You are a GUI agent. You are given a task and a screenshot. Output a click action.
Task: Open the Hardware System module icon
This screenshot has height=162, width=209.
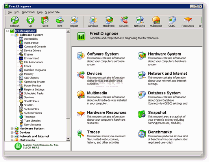point(142,56)
